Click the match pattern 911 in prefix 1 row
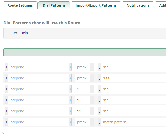The width and height of the screenshot is (166, 135). pos(133,89)
